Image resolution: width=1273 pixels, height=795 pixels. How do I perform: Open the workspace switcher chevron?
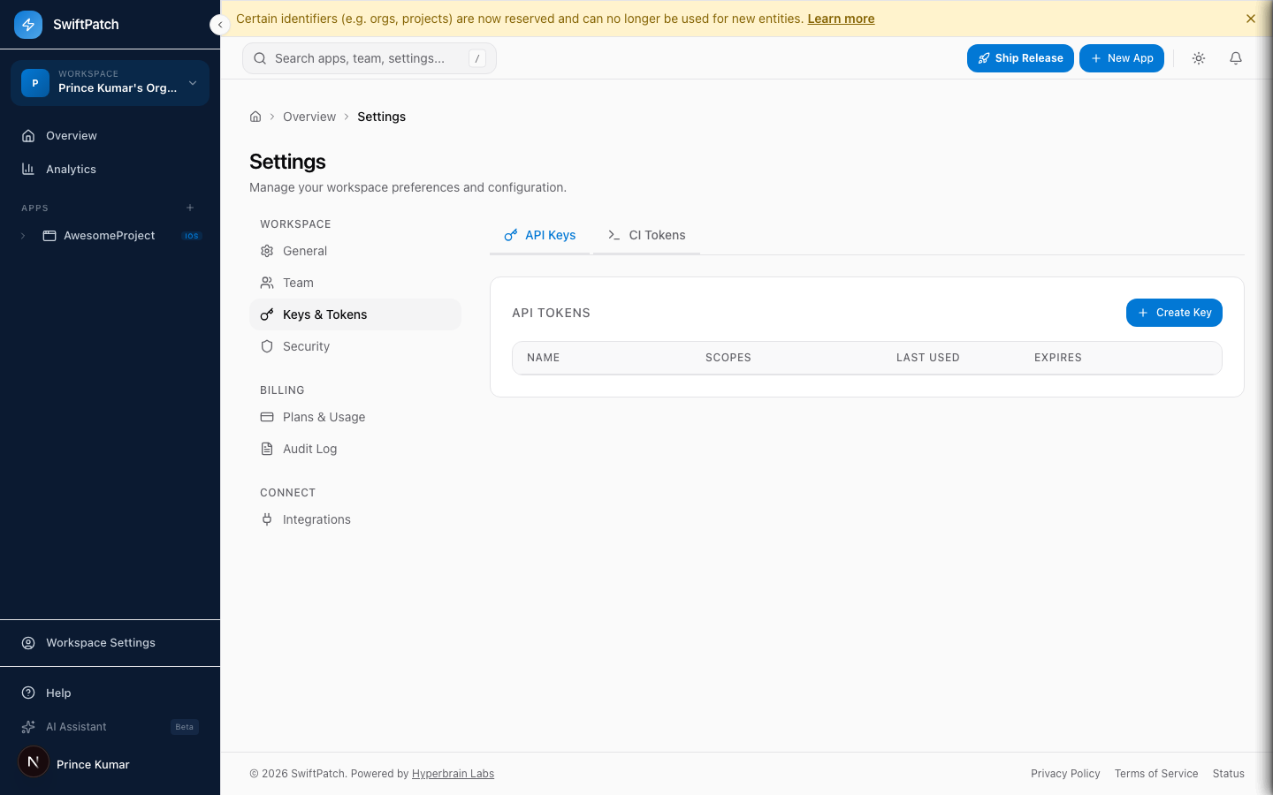pos(192,83)
